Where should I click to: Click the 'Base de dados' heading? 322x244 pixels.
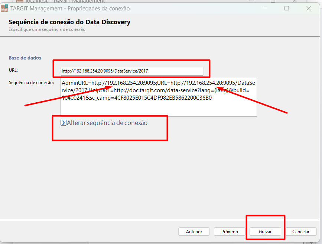pos(25,58)
